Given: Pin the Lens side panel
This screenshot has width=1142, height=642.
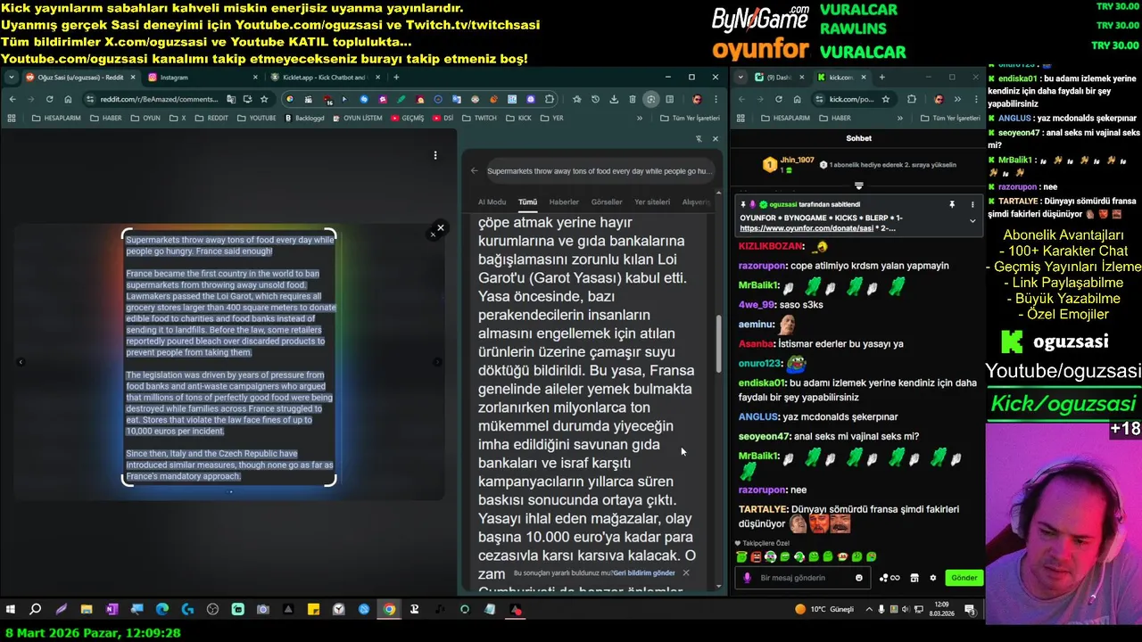Looking at the screenshot, I should [x=699, y=138].
